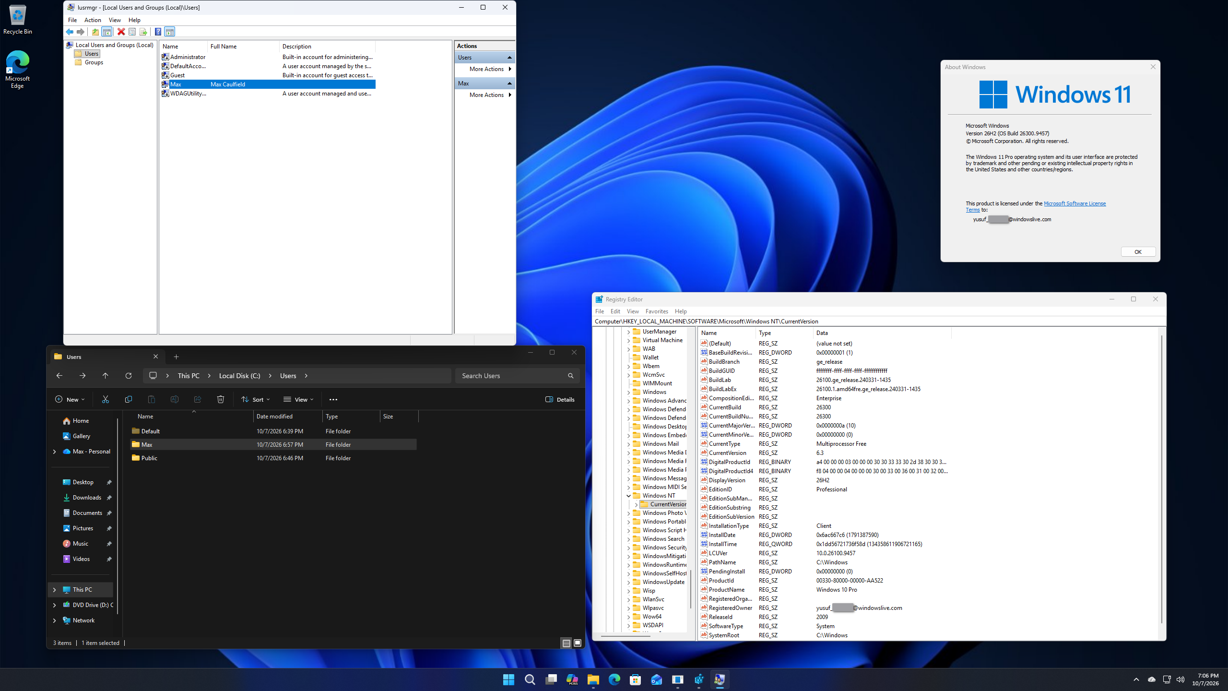
Task: Toggle Show/Hide Action Pane icon in lusrmgr
Action: [x=169, y=32]
